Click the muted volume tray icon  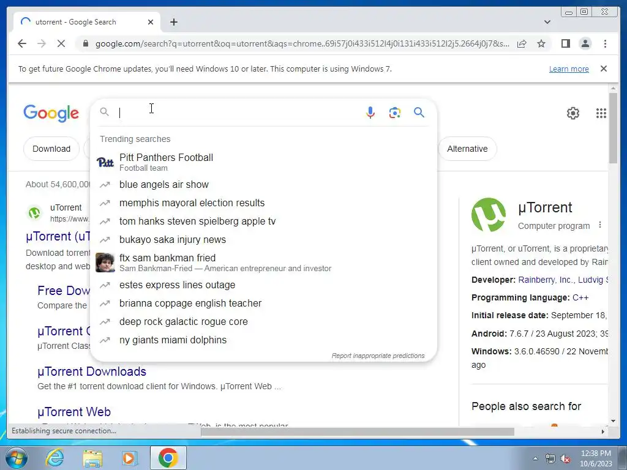click(x=565, y=458)
